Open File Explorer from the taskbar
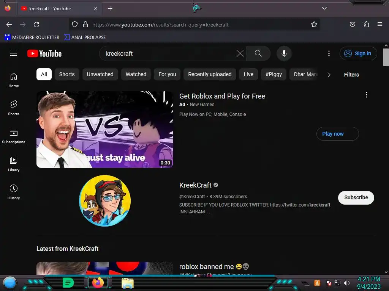Viewport: 389px width, 291px height. 128,283
